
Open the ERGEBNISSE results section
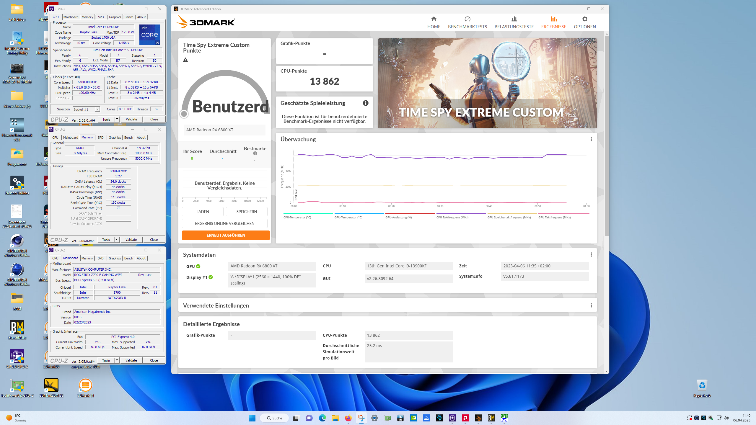(x=553, y=22)
